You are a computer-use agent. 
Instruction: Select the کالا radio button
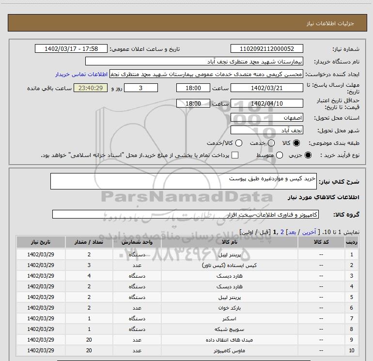[x=296, y=143]
